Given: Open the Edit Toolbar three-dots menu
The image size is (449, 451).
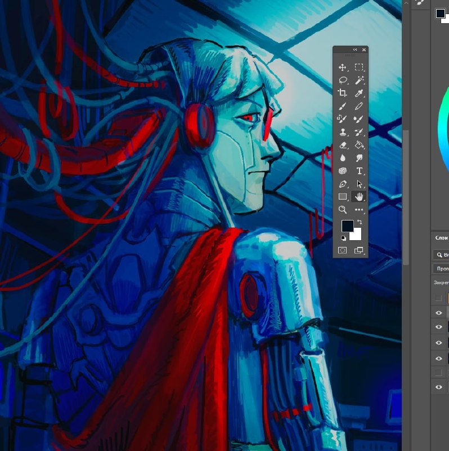Looking at the screenshot, I should coord(359,210).
